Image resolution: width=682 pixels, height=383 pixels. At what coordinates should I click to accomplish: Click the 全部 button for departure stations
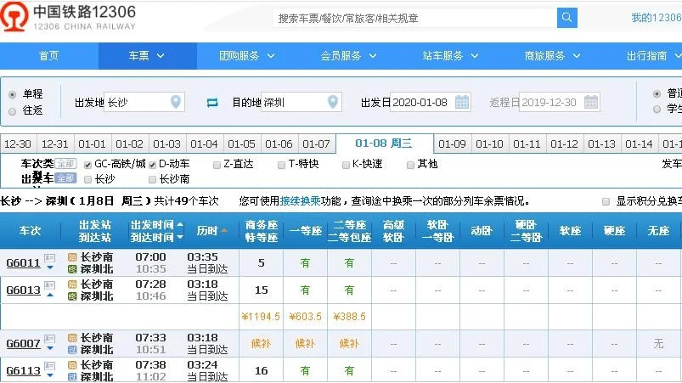pos(66,178)
